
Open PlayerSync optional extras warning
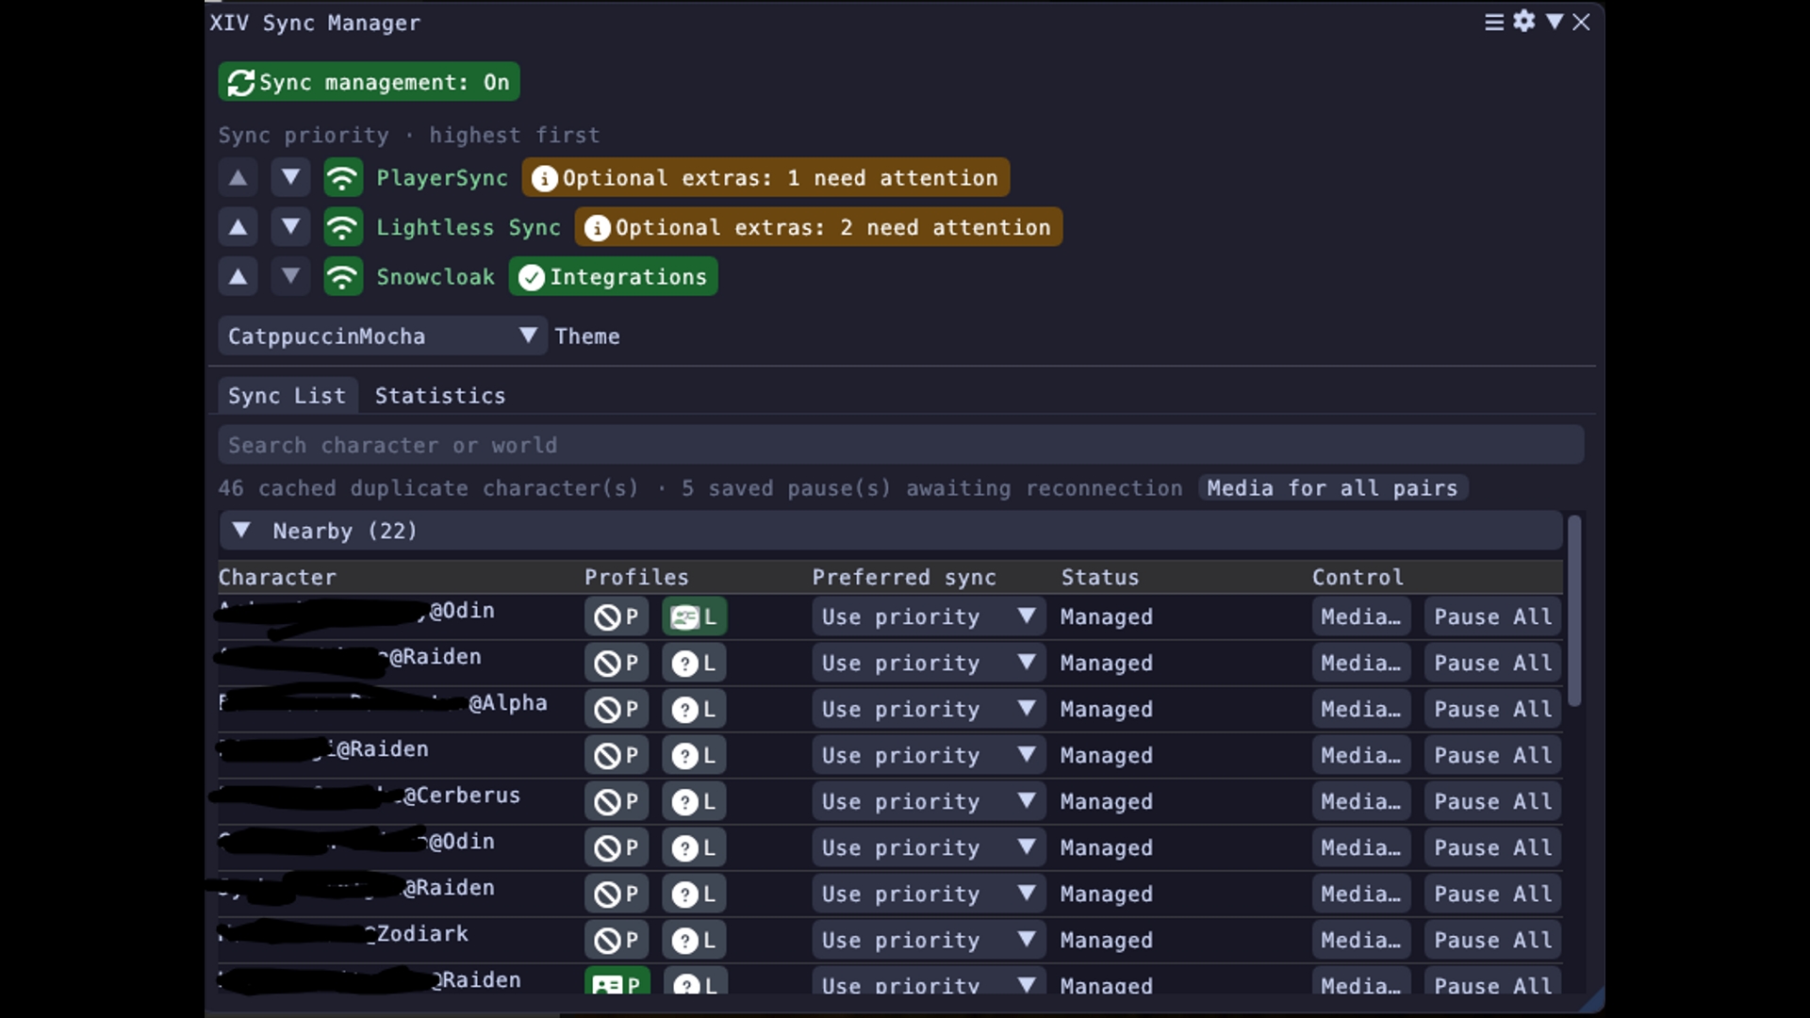coord(765,177)
